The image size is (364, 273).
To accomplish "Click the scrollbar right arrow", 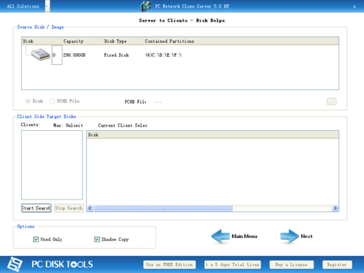I will coord(335,208).
